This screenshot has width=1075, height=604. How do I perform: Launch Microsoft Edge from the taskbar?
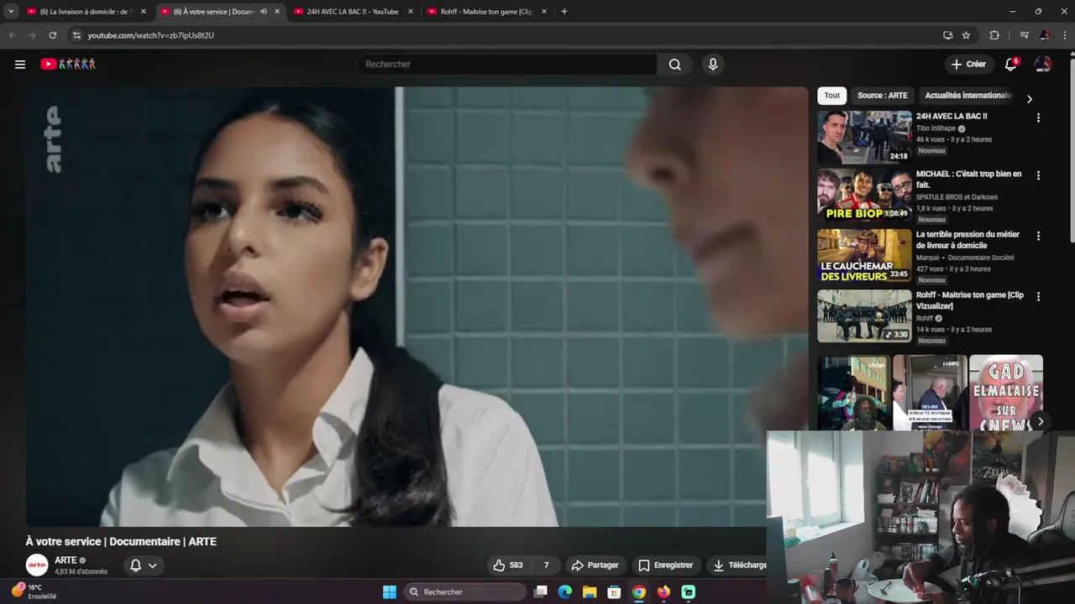[565, 592]
